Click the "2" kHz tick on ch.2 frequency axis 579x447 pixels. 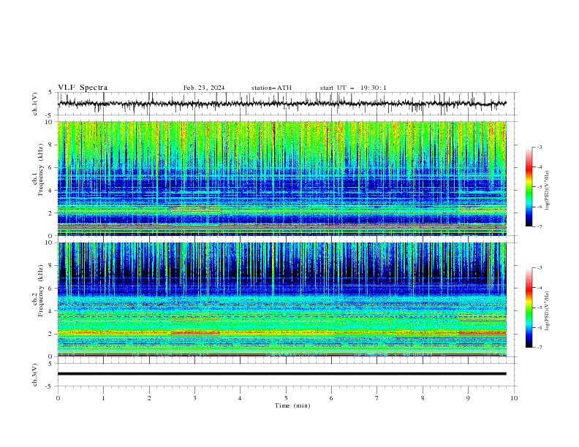[x=51, y=334]
